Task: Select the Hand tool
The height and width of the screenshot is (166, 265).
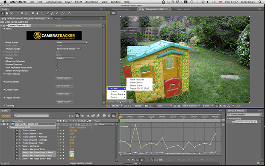Action: click(7, 13)
